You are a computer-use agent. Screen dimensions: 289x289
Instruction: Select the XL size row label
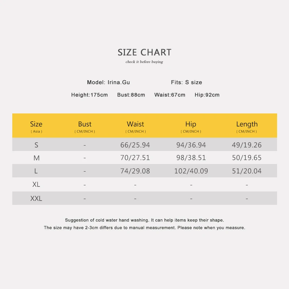point(36,184)
